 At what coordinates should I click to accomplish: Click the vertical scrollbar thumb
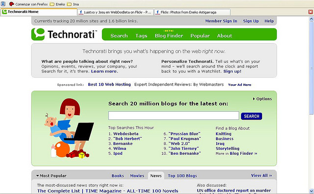click(312, 68)
